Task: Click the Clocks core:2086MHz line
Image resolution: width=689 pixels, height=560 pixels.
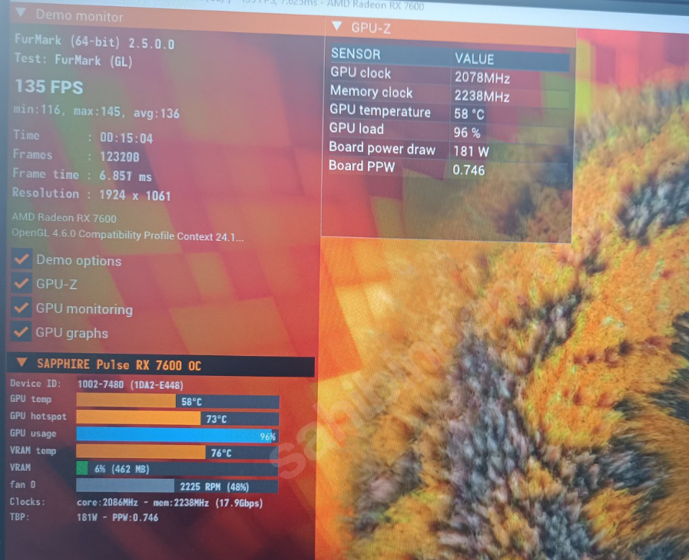Action: 170,502
